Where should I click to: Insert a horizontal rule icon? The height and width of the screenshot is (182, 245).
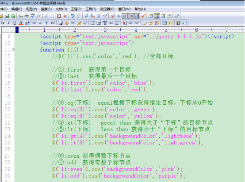pyautogui.click(x=73, y=23)
